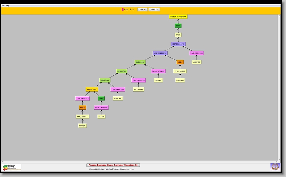Open the File menu
Viewport: 286px width, 177px height.
click(x=3, y=6)
